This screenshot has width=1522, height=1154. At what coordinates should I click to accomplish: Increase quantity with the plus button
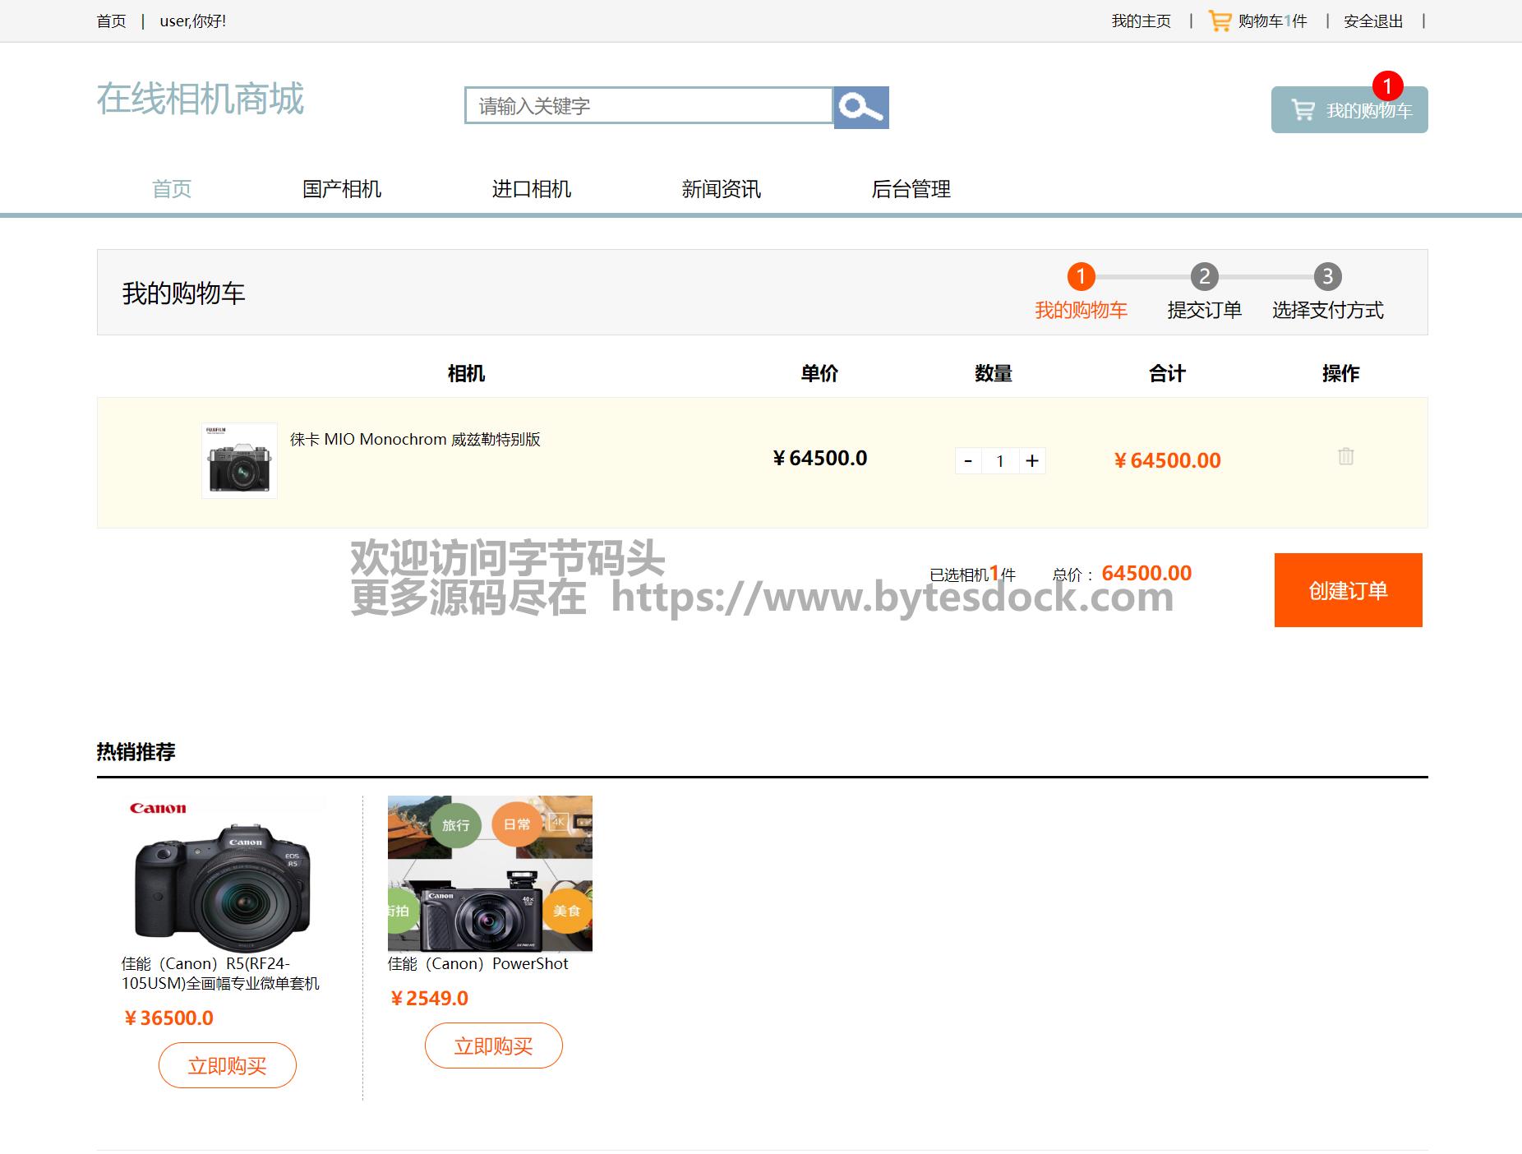pyautogui.click(x=1032, y=461)
